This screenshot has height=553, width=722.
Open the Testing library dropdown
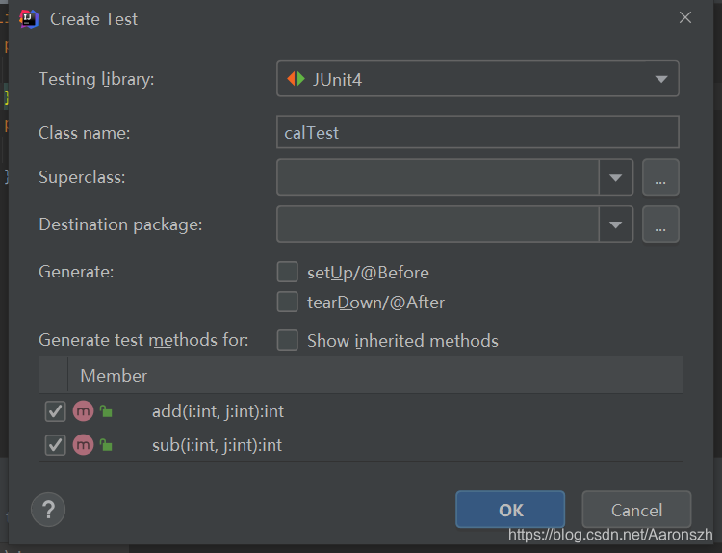[x=660, y=79]
